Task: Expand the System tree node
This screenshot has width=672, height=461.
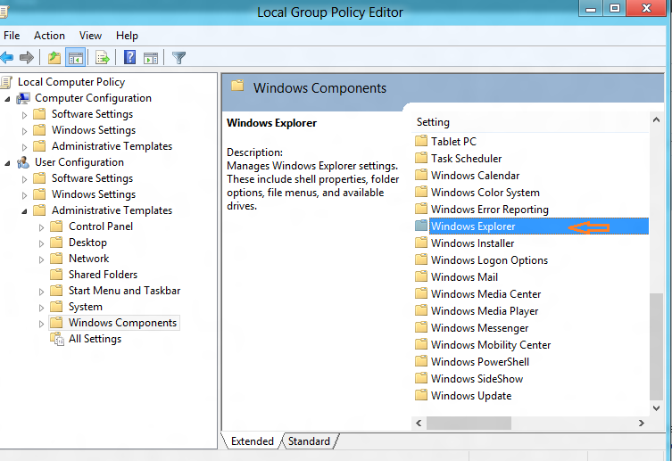Action: (x=41, y=308)
